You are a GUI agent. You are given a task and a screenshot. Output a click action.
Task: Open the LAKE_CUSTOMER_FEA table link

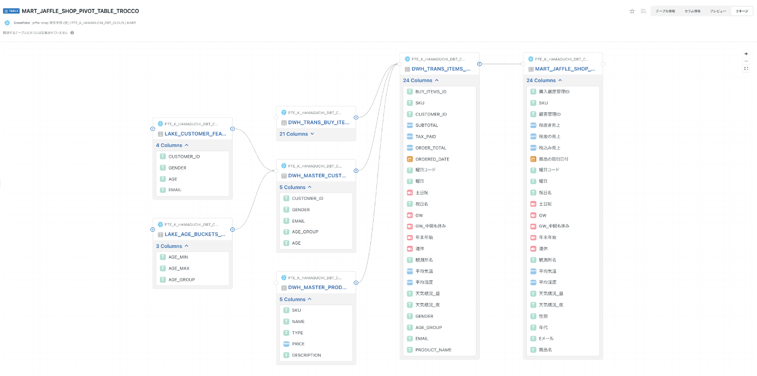(195, 134)
